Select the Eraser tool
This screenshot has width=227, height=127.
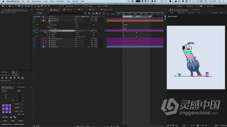[x=42, y=6]
